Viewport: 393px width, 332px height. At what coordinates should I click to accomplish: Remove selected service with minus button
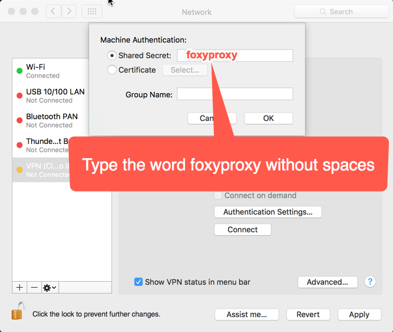34,287
